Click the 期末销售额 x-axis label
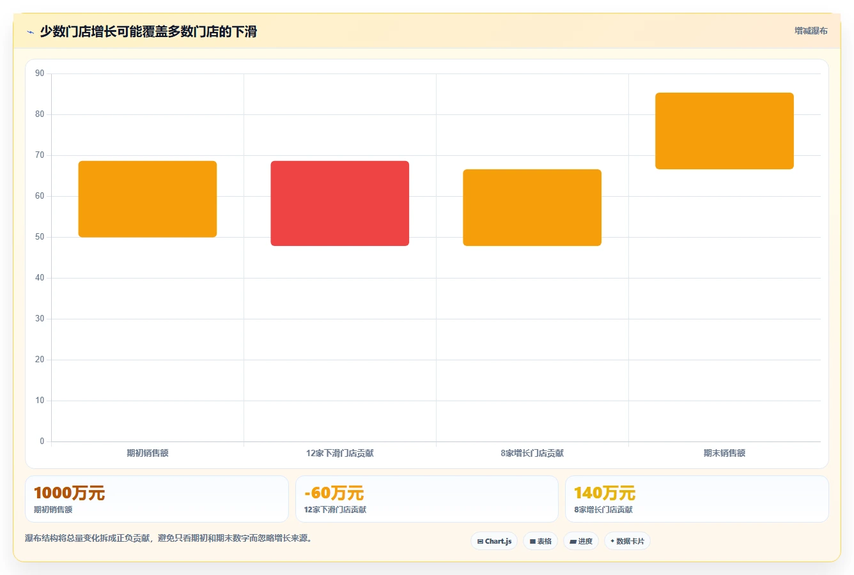854x575 pixels. [x=724, y=453]
